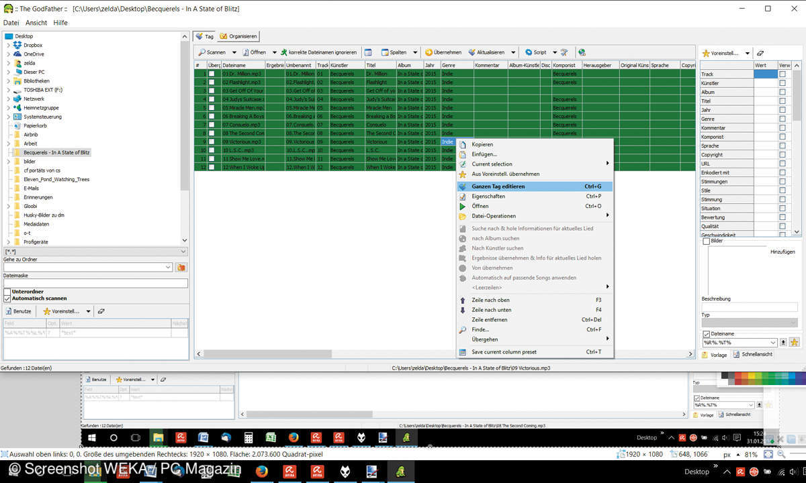The width and height of the screenshot is (806, 483).
Task: Toggle Automatisch scannen checkbox
Action: (x=7, y=298)
